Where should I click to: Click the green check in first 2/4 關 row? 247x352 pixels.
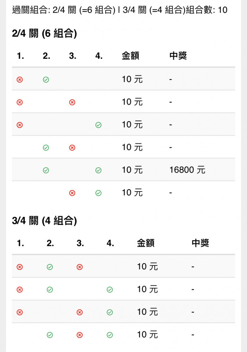pos(46,80)
